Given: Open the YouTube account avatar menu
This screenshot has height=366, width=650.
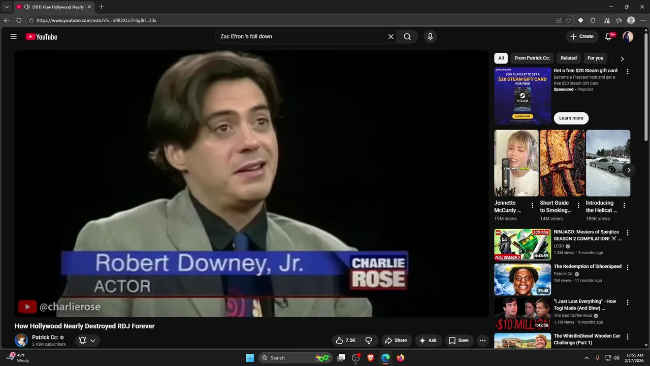Looking at the screenshot, I should [x=628, y=37].
